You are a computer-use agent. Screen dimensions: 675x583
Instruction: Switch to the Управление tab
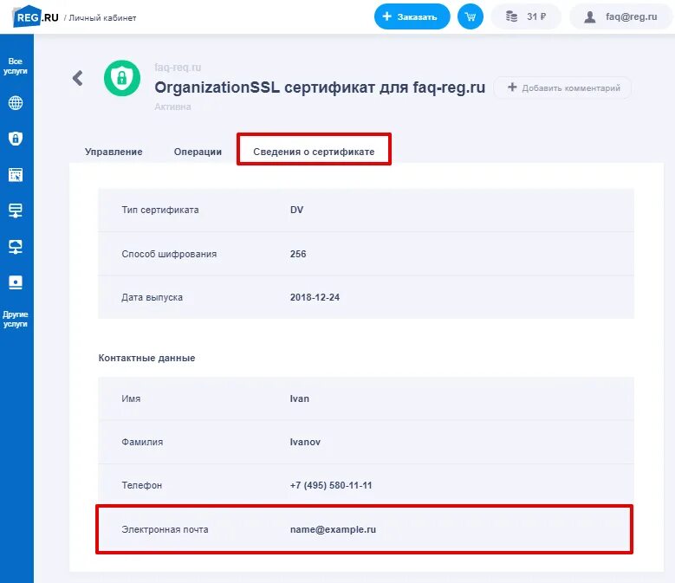(x=114, y=152)
